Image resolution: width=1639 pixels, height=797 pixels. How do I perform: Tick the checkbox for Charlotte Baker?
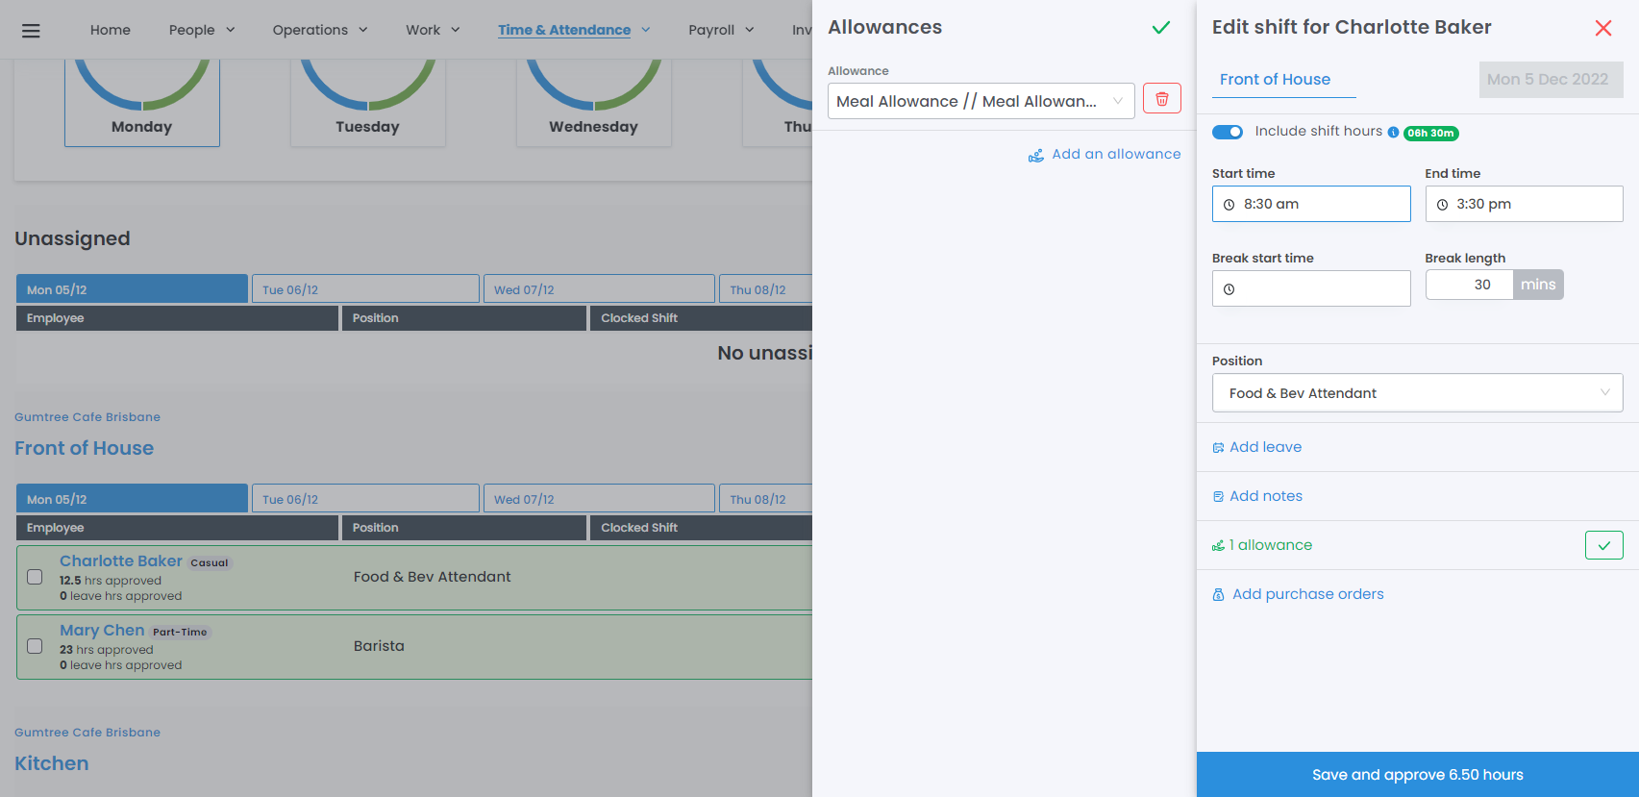click(35, 577)
